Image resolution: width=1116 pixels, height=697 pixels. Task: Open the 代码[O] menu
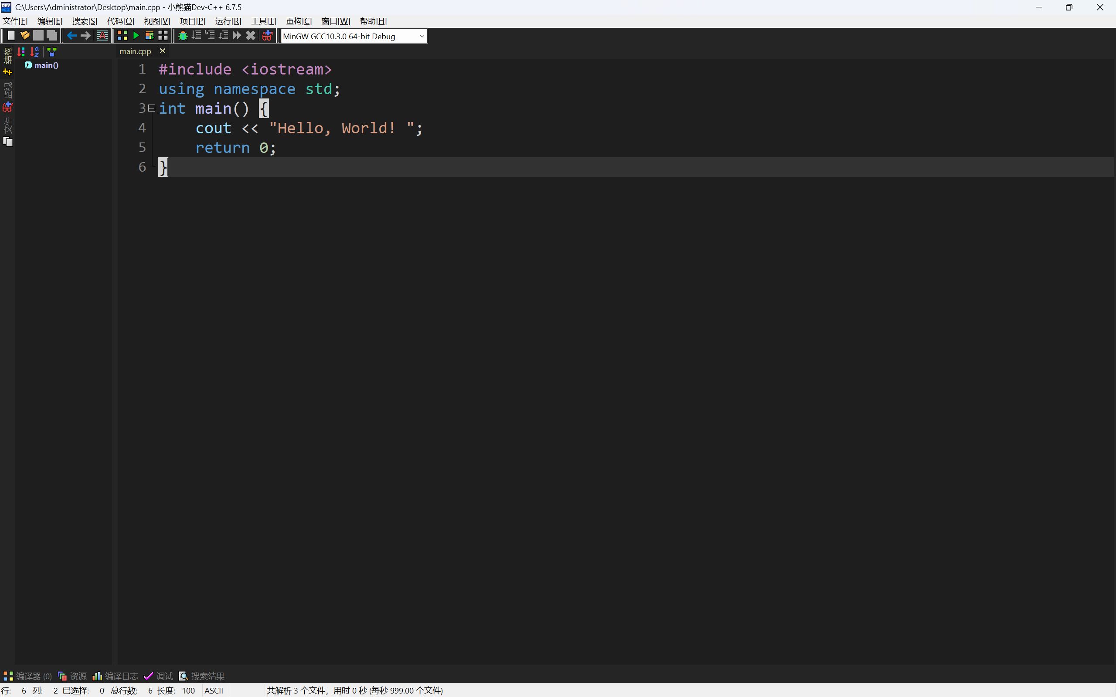(x=121, y=21)
